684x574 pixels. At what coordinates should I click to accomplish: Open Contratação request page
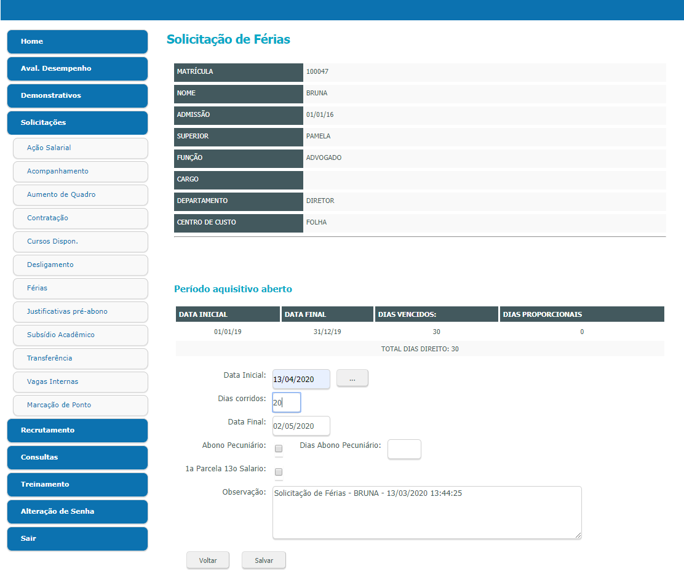pyautogui.click(x=80, y=218)
